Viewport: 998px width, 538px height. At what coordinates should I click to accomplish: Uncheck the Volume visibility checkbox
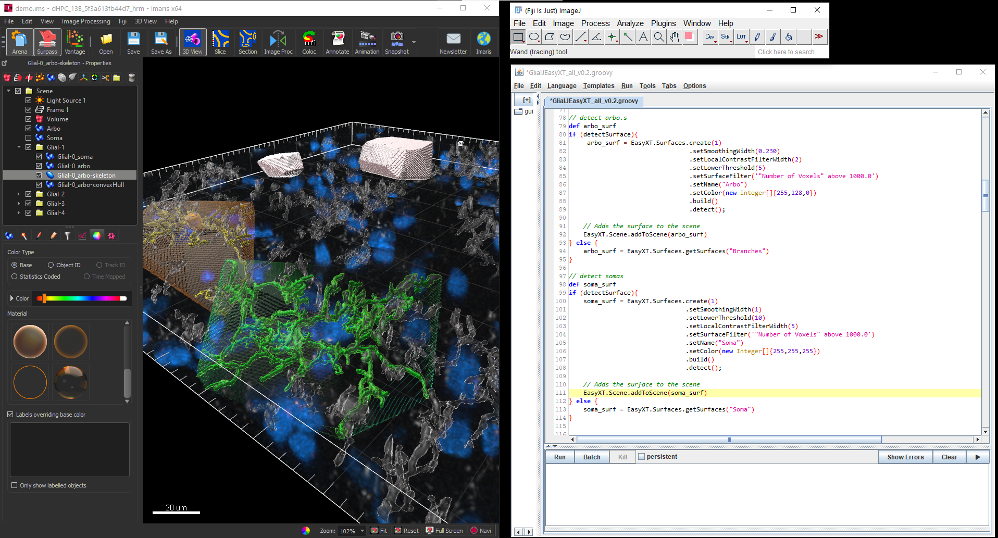[x=29, y=119]
